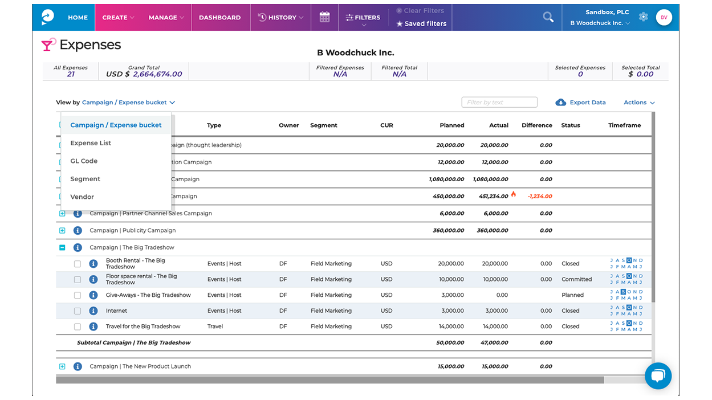
Task: Click the info icon beside The Big Tradeshow
Action: coord(78,247)
